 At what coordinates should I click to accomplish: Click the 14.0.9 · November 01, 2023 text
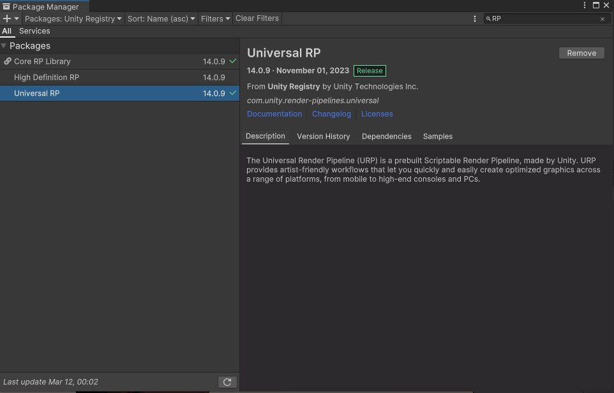[297, 70]
